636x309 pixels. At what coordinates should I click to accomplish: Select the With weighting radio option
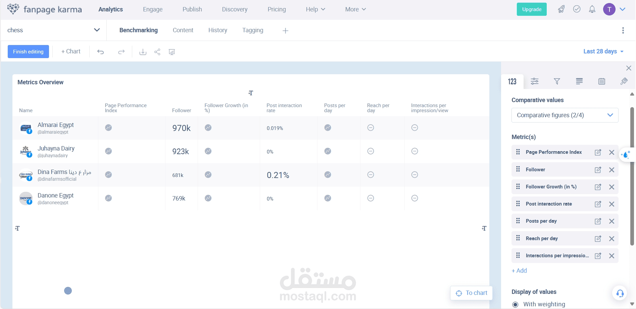pyautogui.click(x=515, y=305)
